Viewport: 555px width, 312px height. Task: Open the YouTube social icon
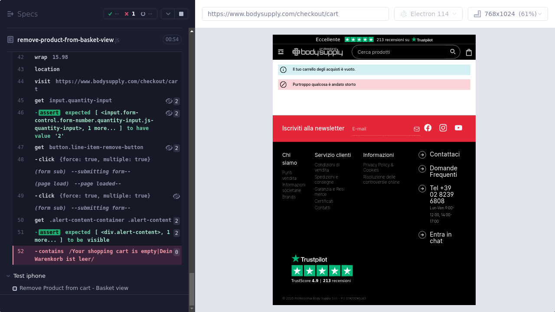tap(458, 128)
